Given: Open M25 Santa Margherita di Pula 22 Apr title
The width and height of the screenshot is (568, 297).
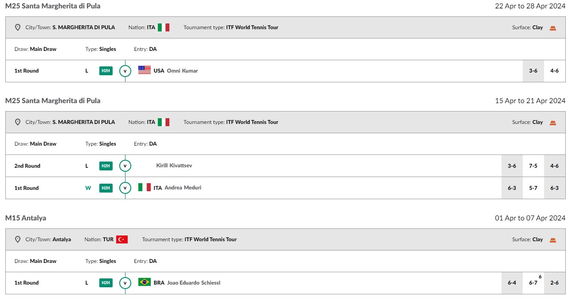Looking at the screenshot, I should point(53,6).
